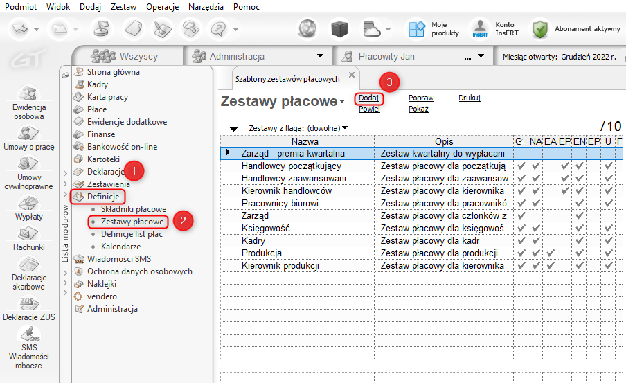Open Umowy o pracę module
626x383 pixels.
coord(29,138)
